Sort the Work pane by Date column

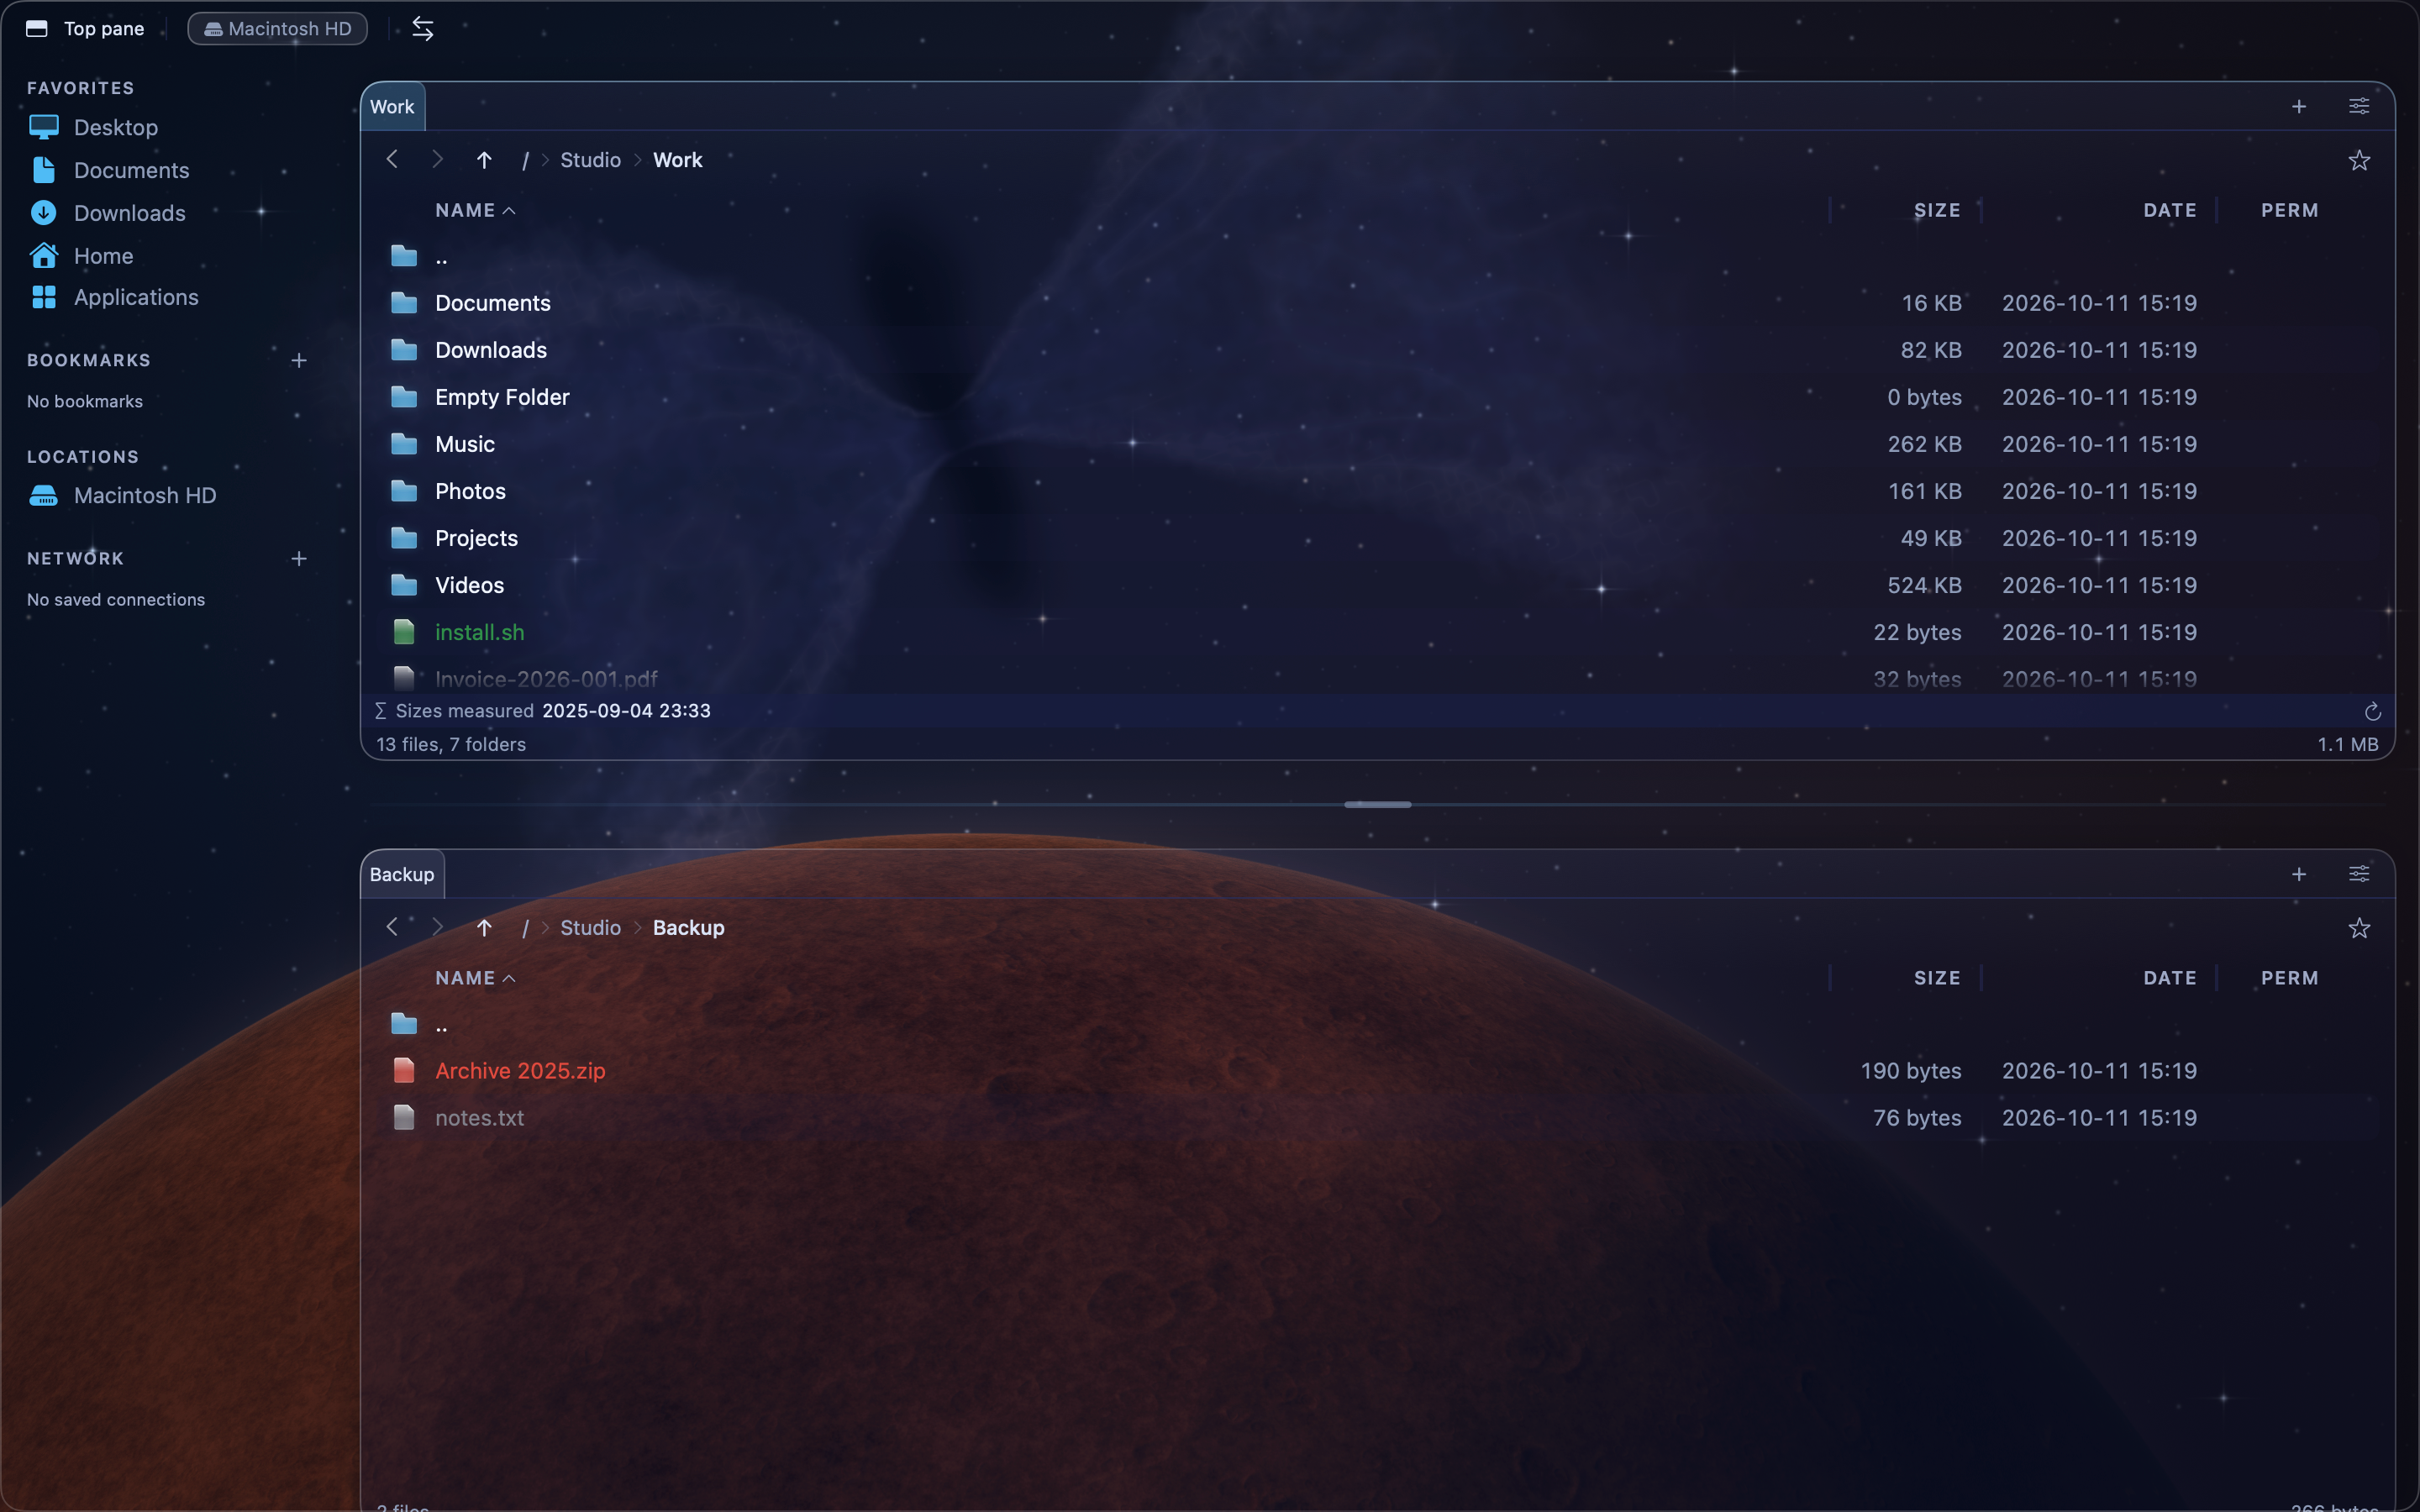click(x=2170, y=210)
